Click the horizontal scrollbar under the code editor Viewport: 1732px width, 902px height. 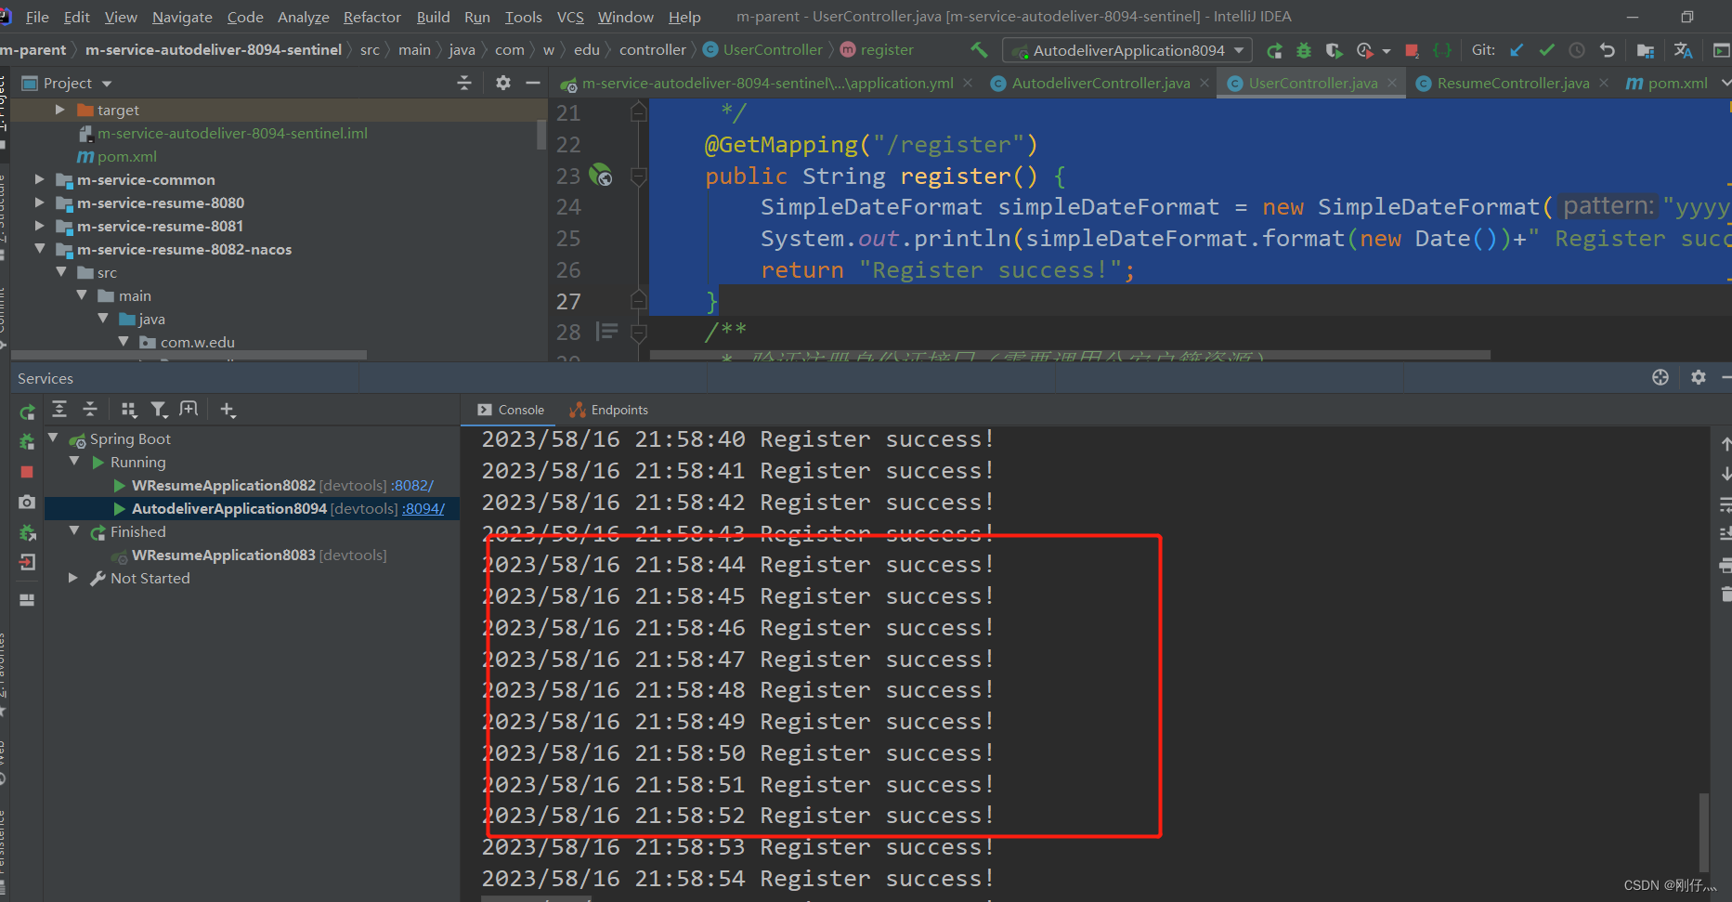(1070, 355)
